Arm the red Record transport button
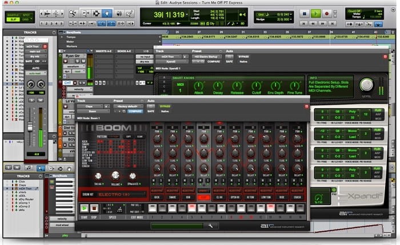The image size is (400, 245). 327,14
